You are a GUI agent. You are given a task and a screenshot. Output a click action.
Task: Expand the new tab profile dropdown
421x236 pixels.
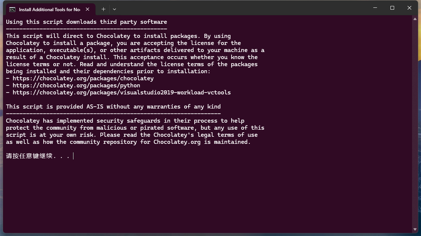pos(114,9)
